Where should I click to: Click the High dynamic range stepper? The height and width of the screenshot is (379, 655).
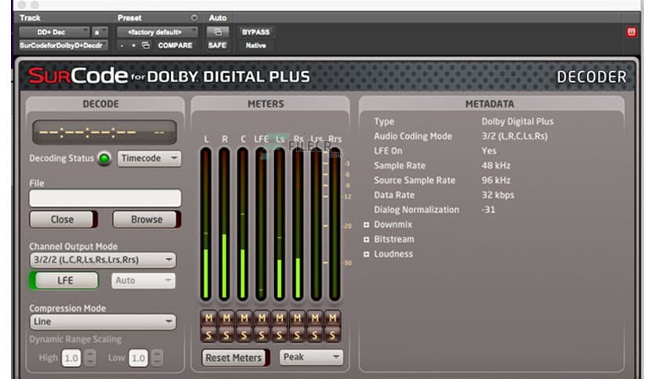(90, 358)
